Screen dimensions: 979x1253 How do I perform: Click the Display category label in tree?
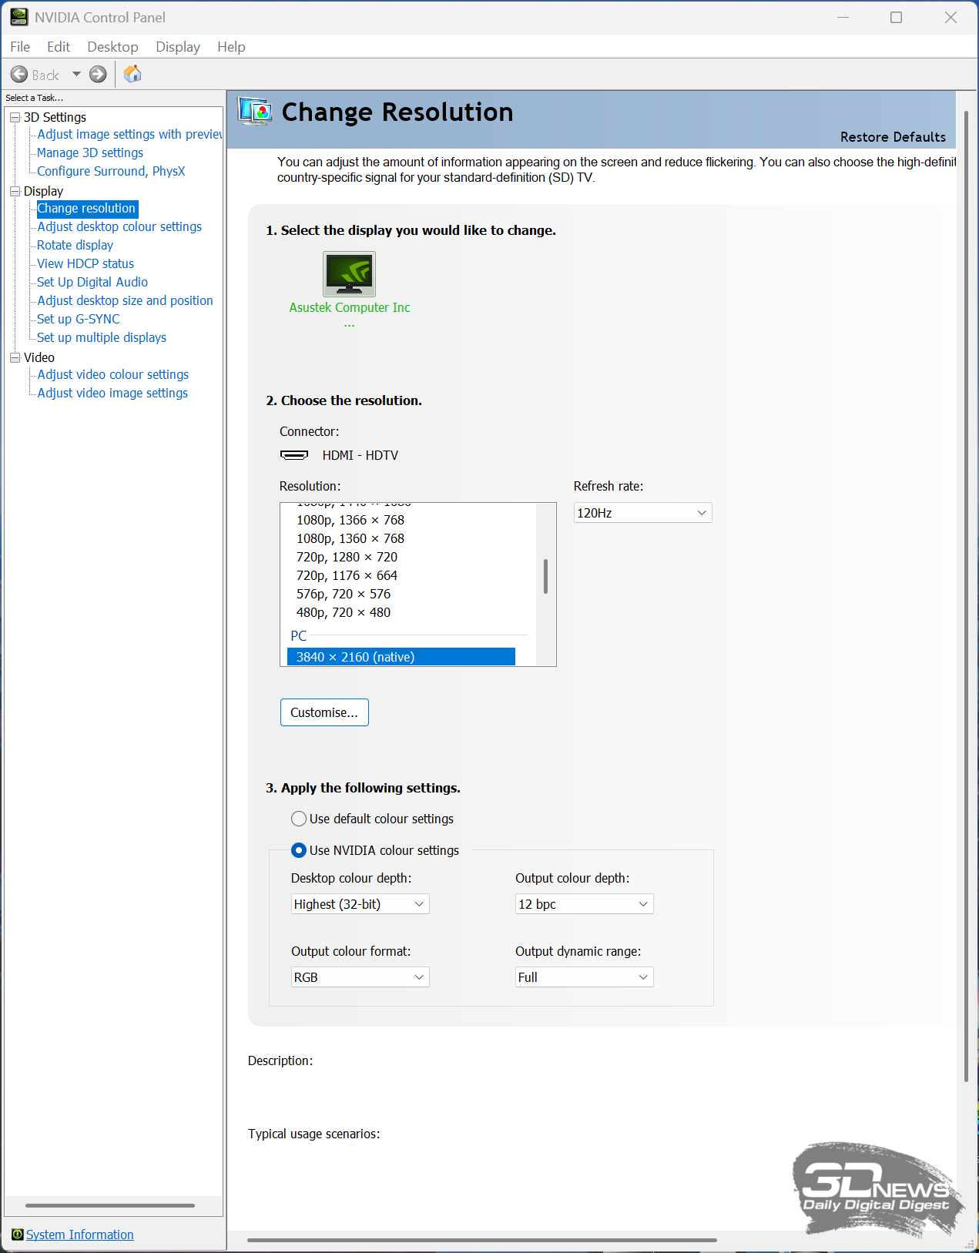pos(44,191)
